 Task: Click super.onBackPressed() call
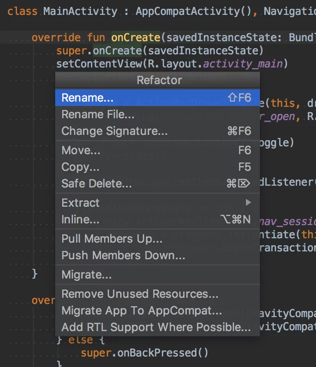(x=144, y=353)
